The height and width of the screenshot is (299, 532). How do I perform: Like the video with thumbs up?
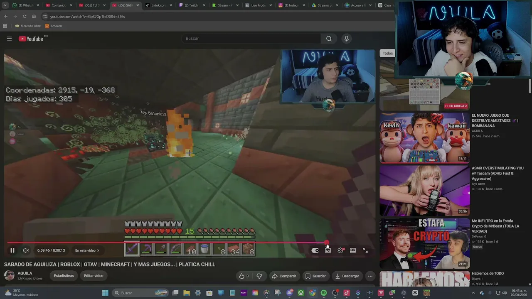(244, 276)
